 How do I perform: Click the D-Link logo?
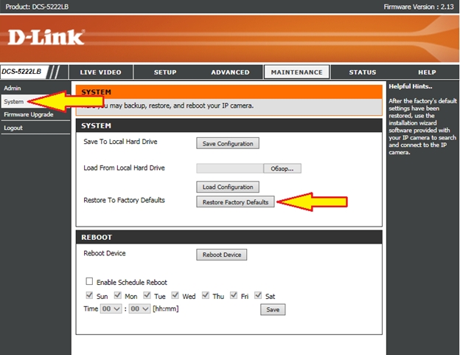pyautogui.click(x=46, y=37)
